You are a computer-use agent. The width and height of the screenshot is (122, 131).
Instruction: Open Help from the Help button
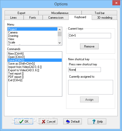[97, 121]
